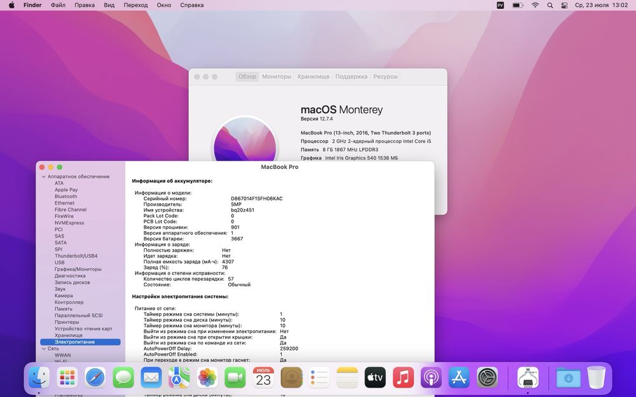This screenshot has width=636, height=397.
Task: Select Память in sidebar
Action: [x=63, y=309]
